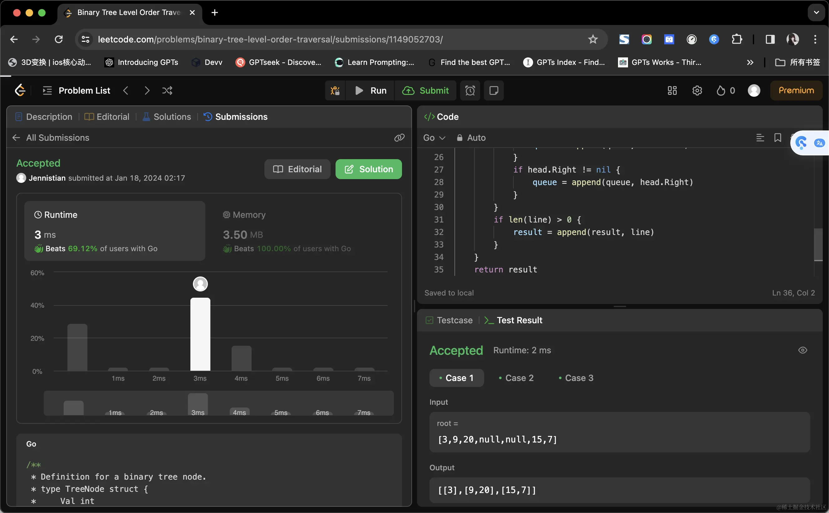Click the format code lines icon
The width and height of the screenshot is (829, 513).
[760, 137]
